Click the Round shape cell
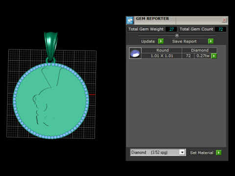235x176 pixels. coord(162,50)
